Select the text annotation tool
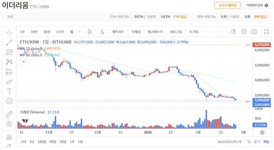 point(9,91)
